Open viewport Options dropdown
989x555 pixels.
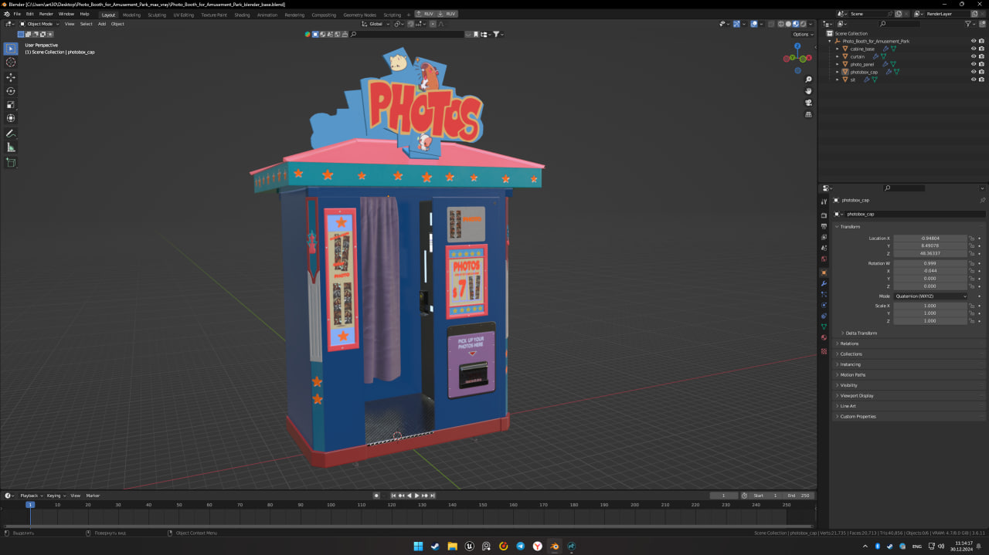click(802, 34)
